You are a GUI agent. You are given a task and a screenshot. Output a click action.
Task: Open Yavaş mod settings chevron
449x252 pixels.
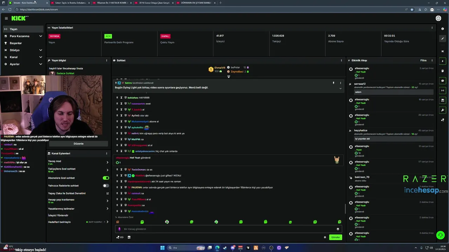click(x=107, y=162)
